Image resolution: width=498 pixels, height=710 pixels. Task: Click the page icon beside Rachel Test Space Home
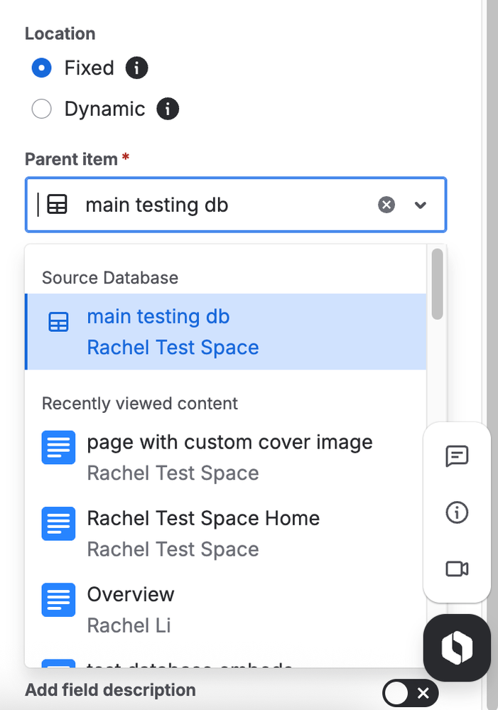click(x=58, y=523)
